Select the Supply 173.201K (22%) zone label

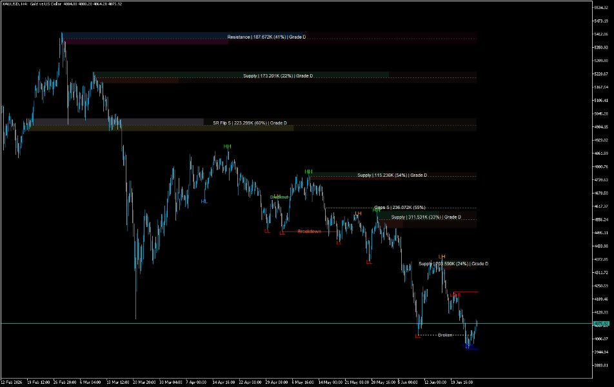[x=278, y=75]
